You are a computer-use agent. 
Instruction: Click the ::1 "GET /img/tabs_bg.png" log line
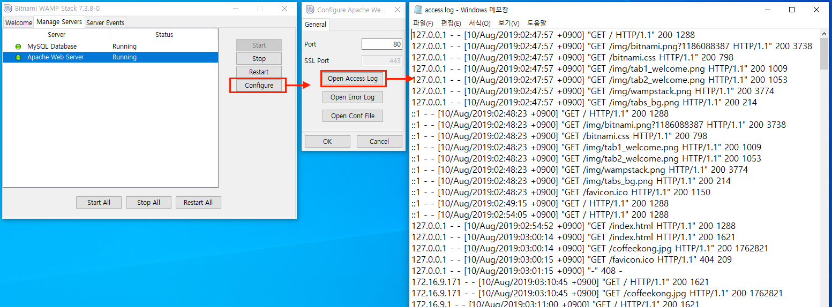tap(571, 181)
